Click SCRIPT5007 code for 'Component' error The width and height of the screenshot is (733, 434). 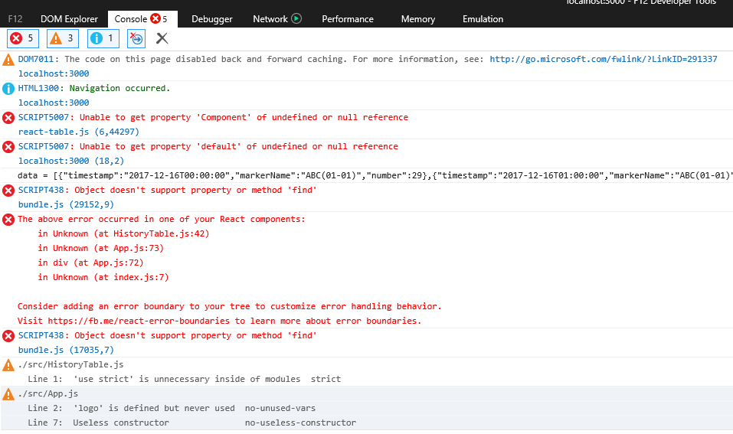point(44,117)
